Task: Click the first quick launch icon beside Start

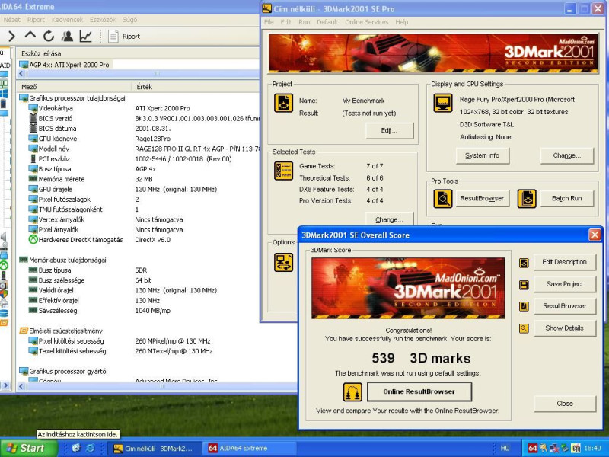Action: [75, 448]
